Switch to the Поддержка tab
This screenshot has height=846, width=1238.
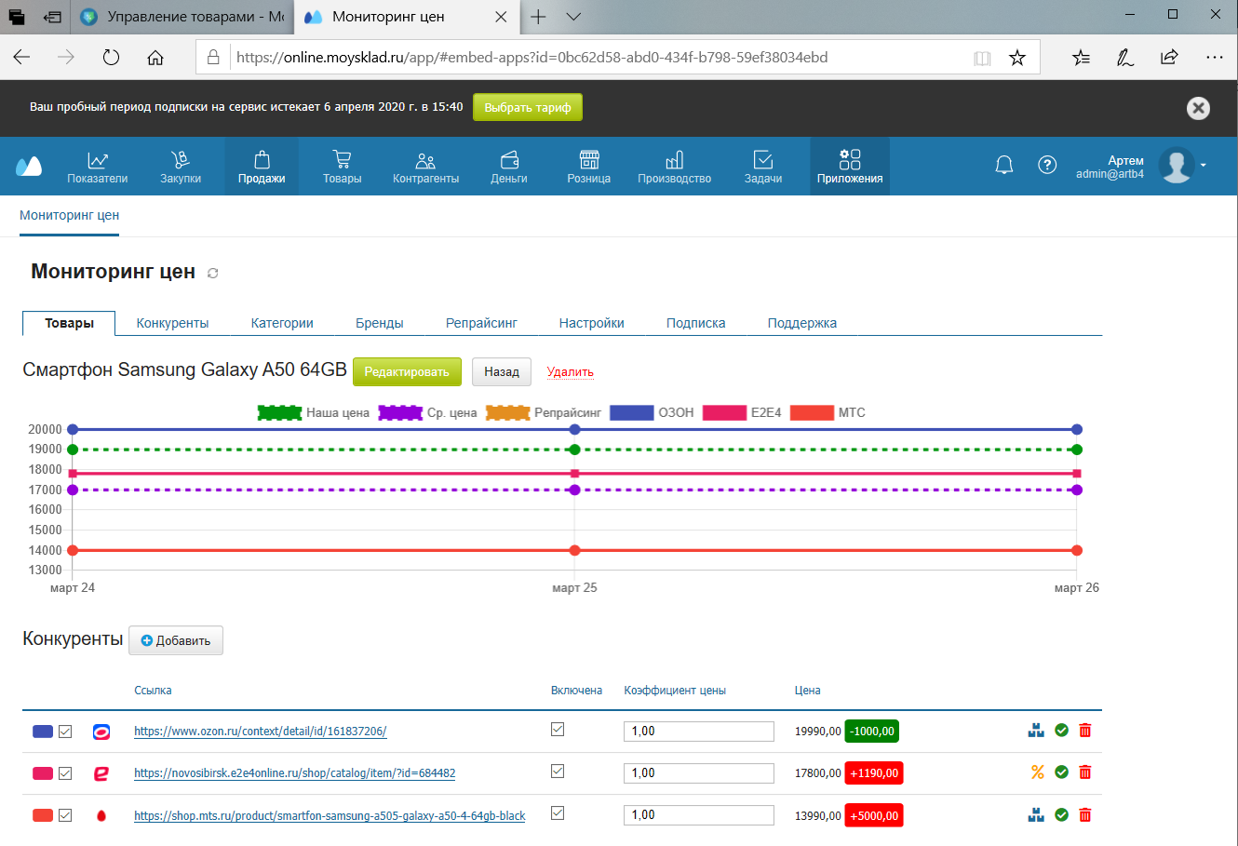[x=802, y=323]
